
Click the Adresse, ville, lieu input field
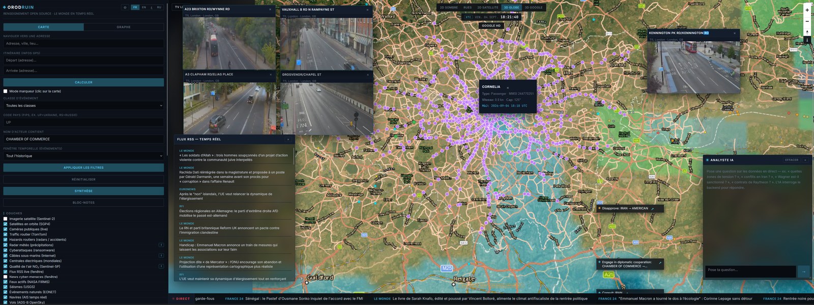tap(83, 44)
